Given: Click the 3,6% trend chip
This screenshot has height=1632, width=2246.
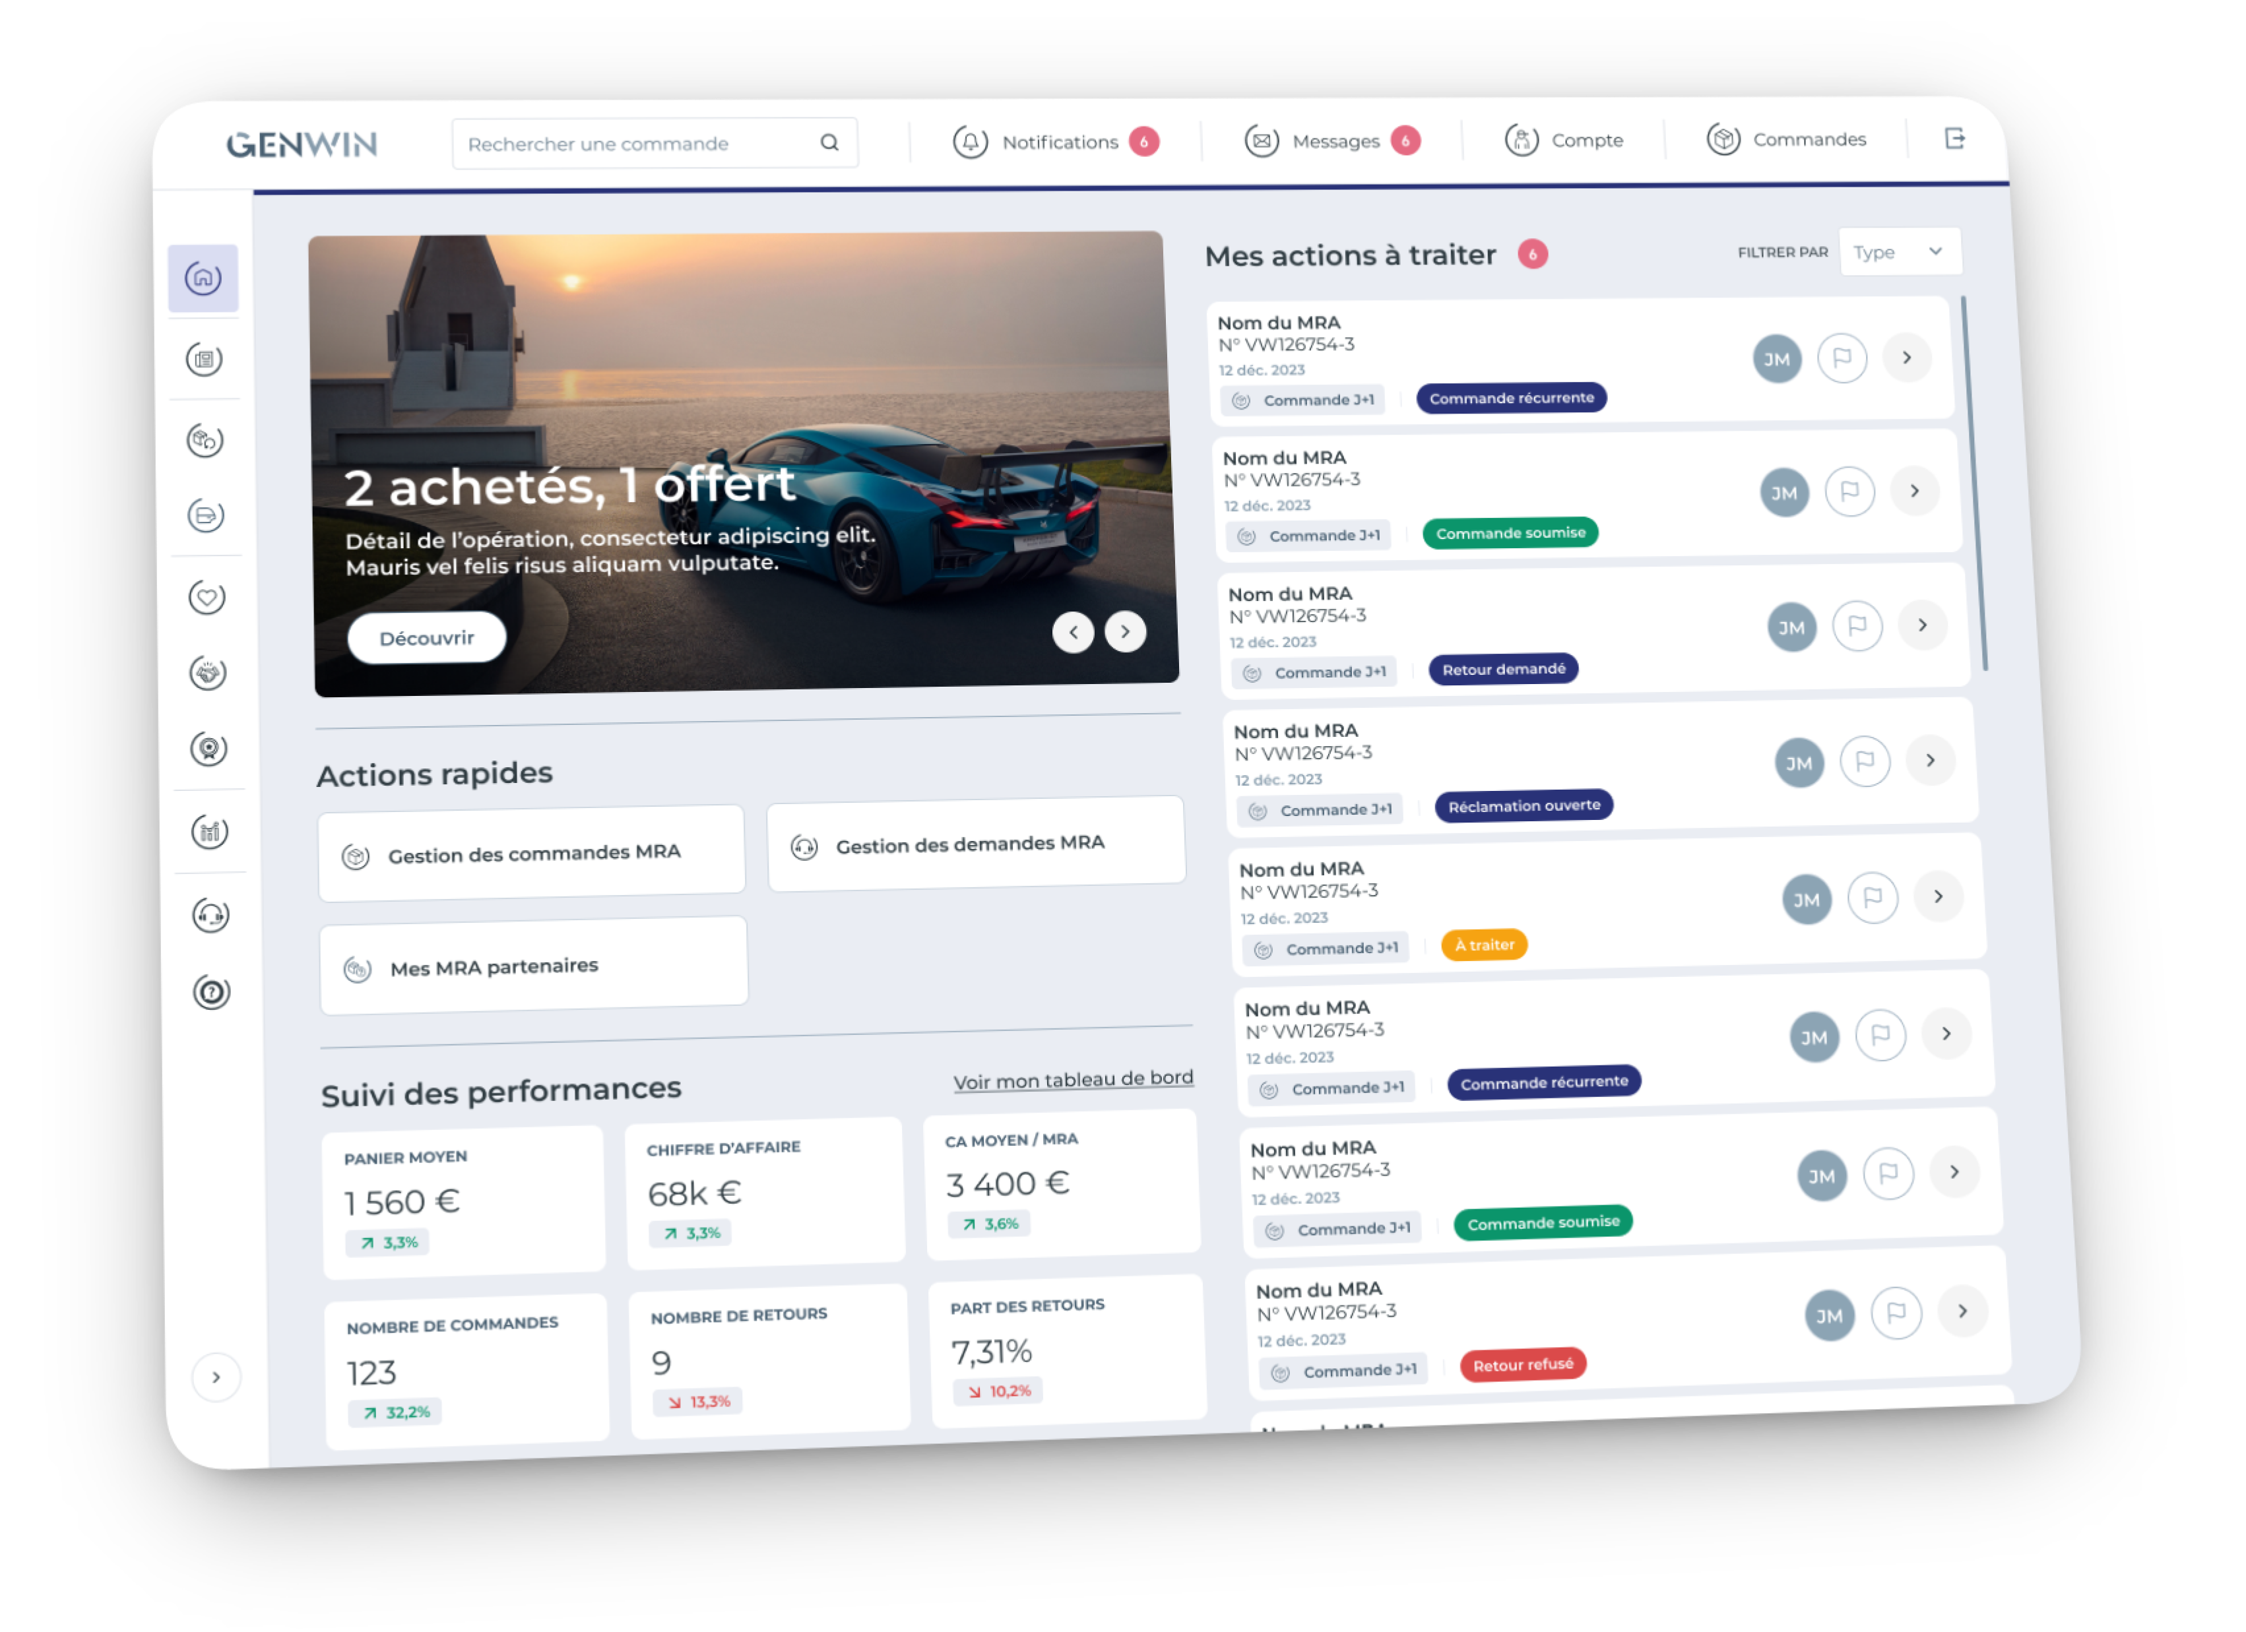Looking at the screenshot, I should click(990, 1224).
